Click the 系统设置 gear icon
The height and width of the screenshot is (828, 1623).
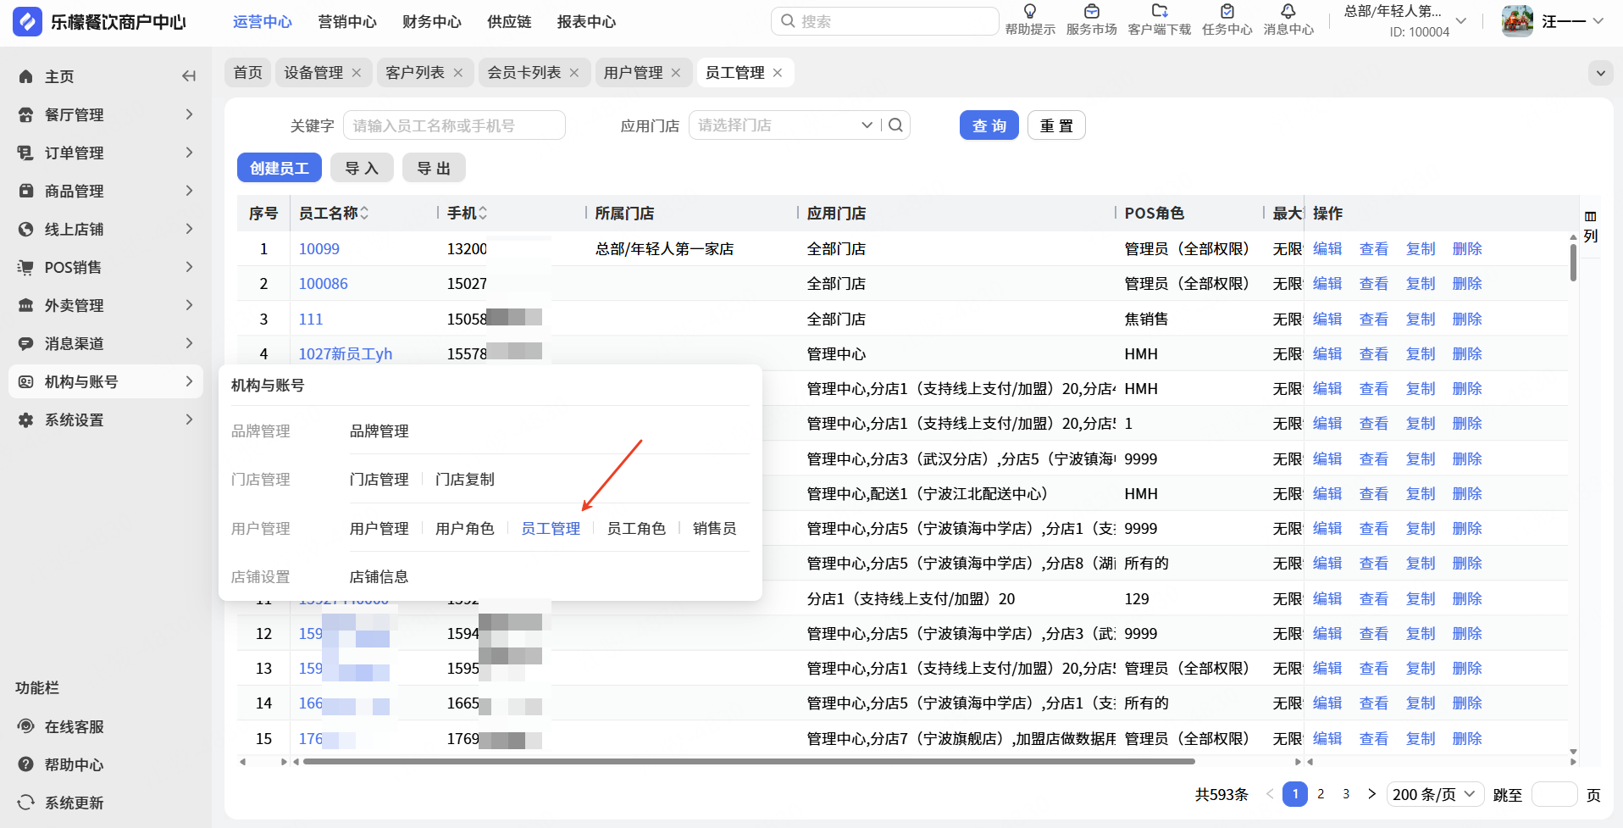pos(26,420)
